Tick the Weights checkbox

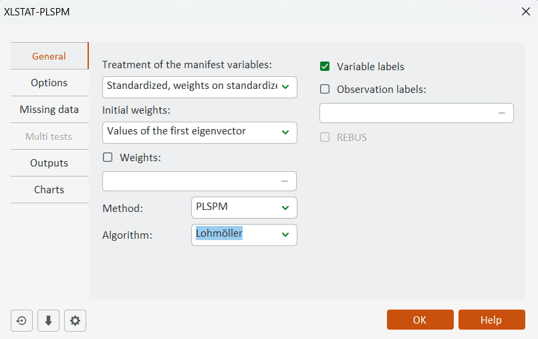coord(108,158)
